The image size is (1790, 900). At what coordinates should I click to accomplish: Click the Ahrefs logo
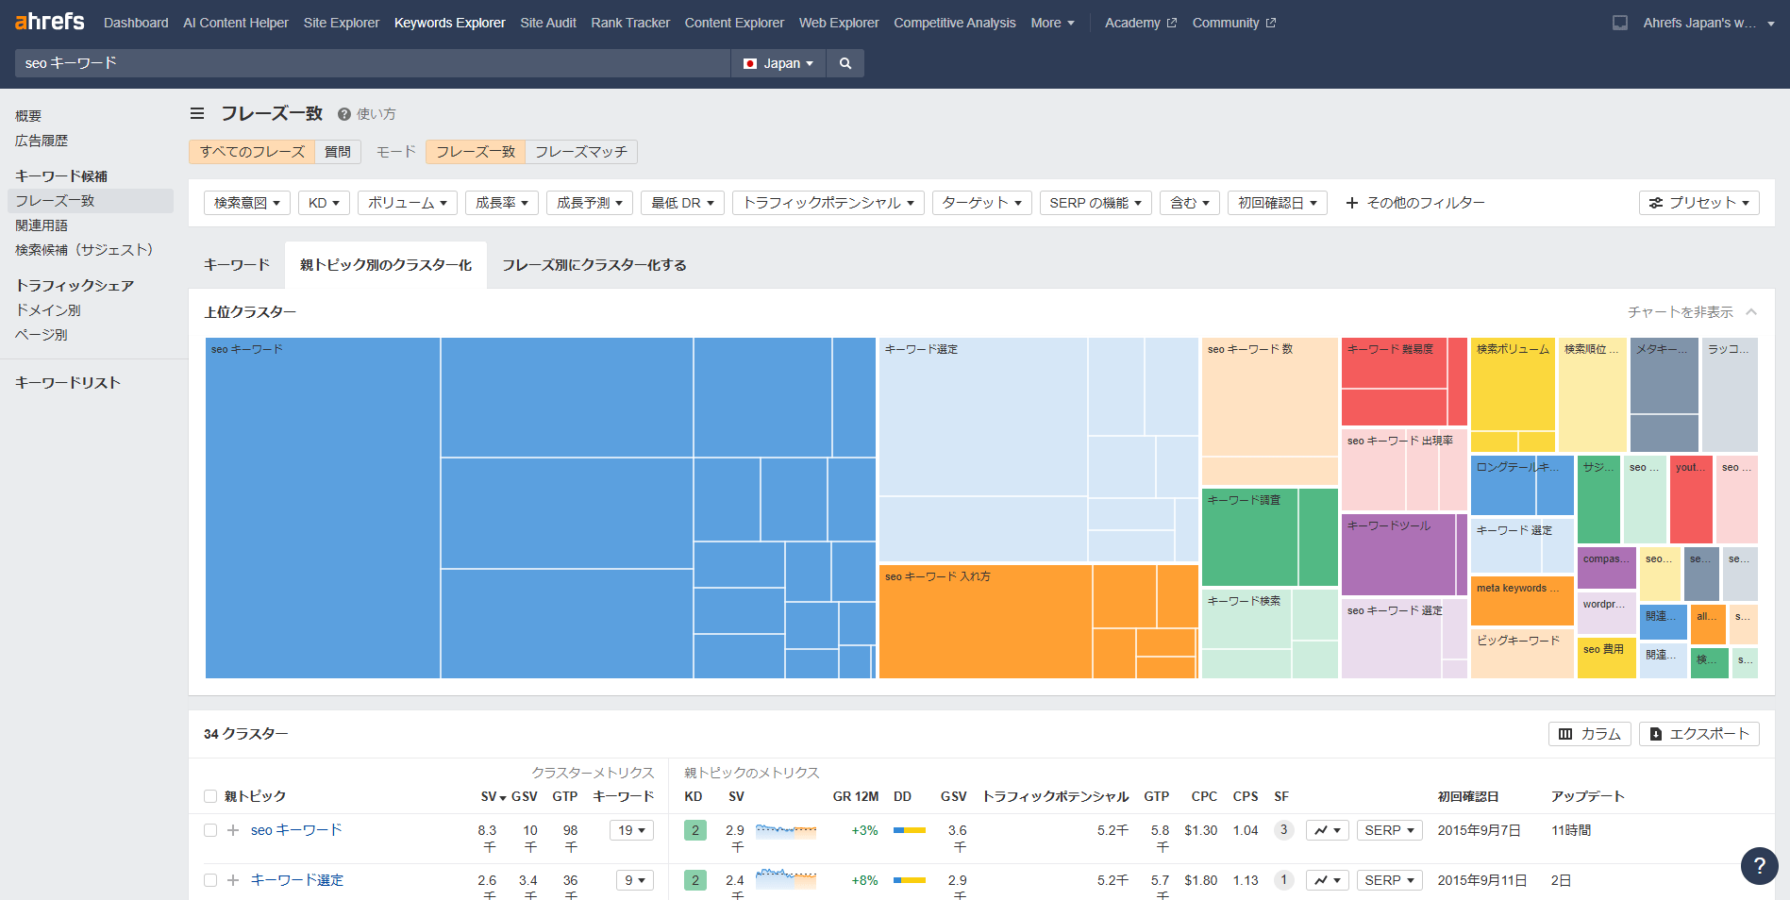[x=50, y=22]
